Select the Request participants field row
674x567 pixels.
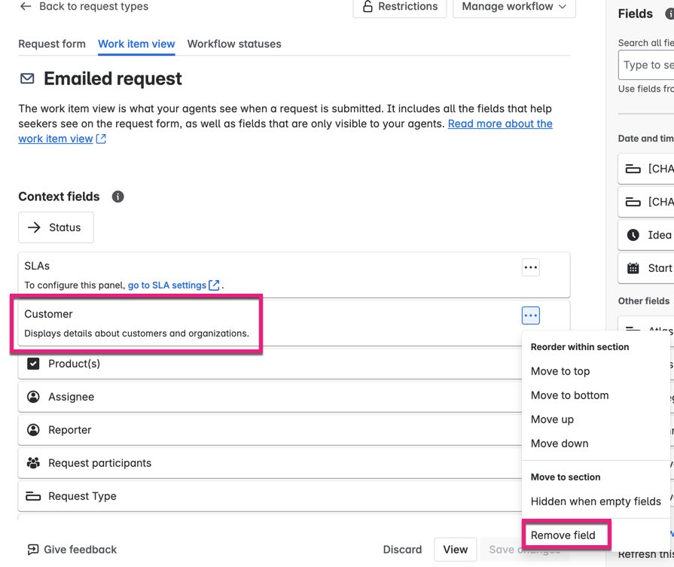(x=270, y=463)
